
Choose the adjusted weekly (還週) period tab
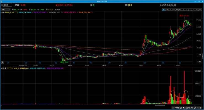point(177,10)
